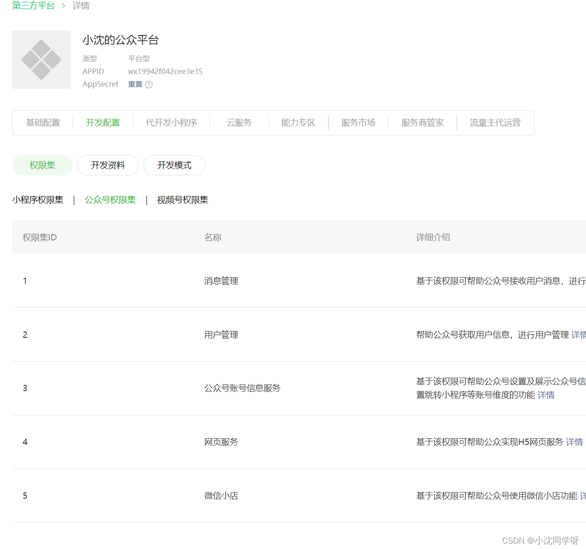Click the 公众号账号信息服务 name cell
586x549 pixels.
click(242, 388)
